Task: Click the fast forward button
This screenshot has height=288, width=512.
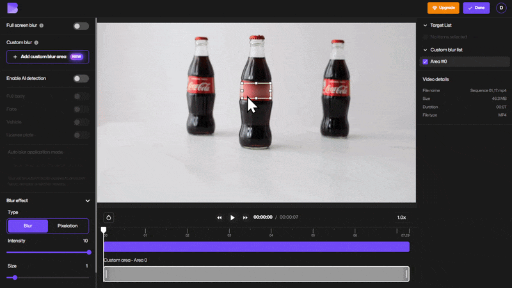Action: (245, 218)
